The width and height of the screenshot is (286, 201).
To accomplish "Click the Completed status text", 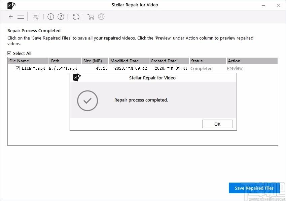I will pyautogui.click(x=201, y=68).
